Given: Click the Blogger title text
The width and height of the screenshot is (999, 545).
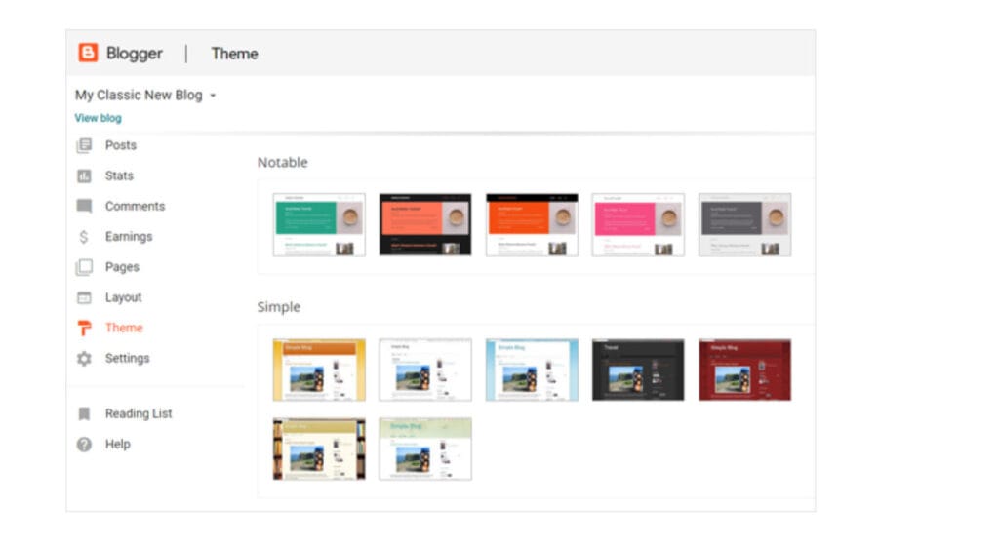Looking at the screenshot, I should point(135,54).
